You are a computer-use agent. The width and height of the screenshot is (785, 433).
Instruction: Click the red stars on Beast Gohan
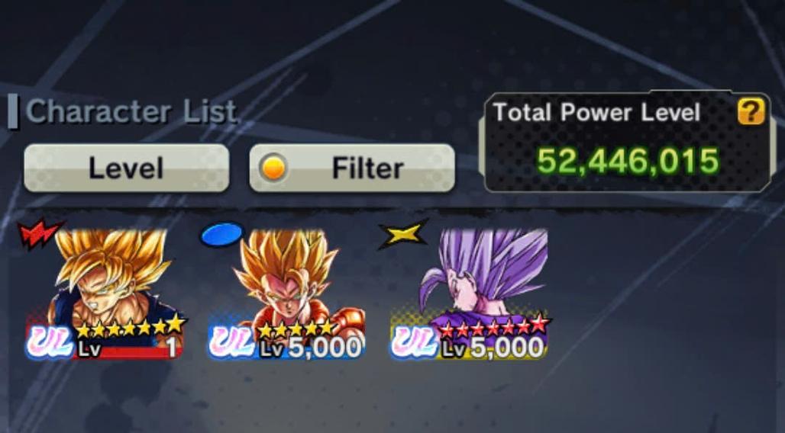tap(495, 326)
